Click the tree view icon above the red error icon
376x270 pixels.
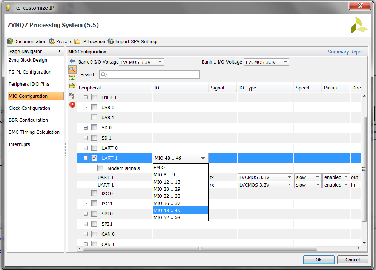72,96
